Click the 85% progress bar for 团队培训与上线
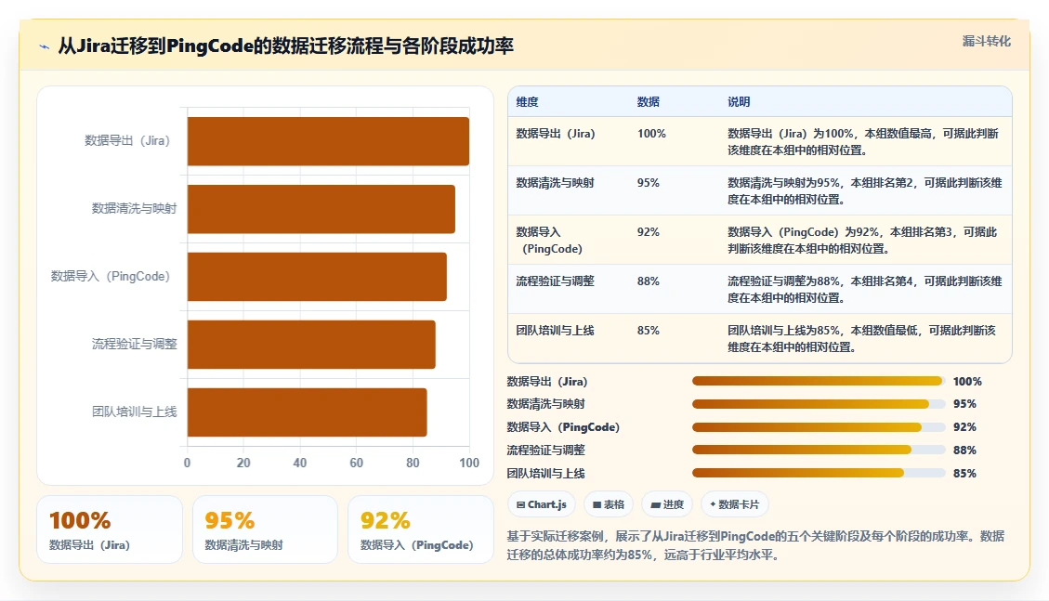 819,474
